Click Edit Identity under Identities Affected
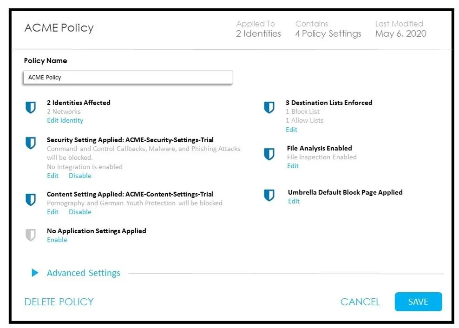Viewport: 459px width, 328px height. (x=65, y=120)
